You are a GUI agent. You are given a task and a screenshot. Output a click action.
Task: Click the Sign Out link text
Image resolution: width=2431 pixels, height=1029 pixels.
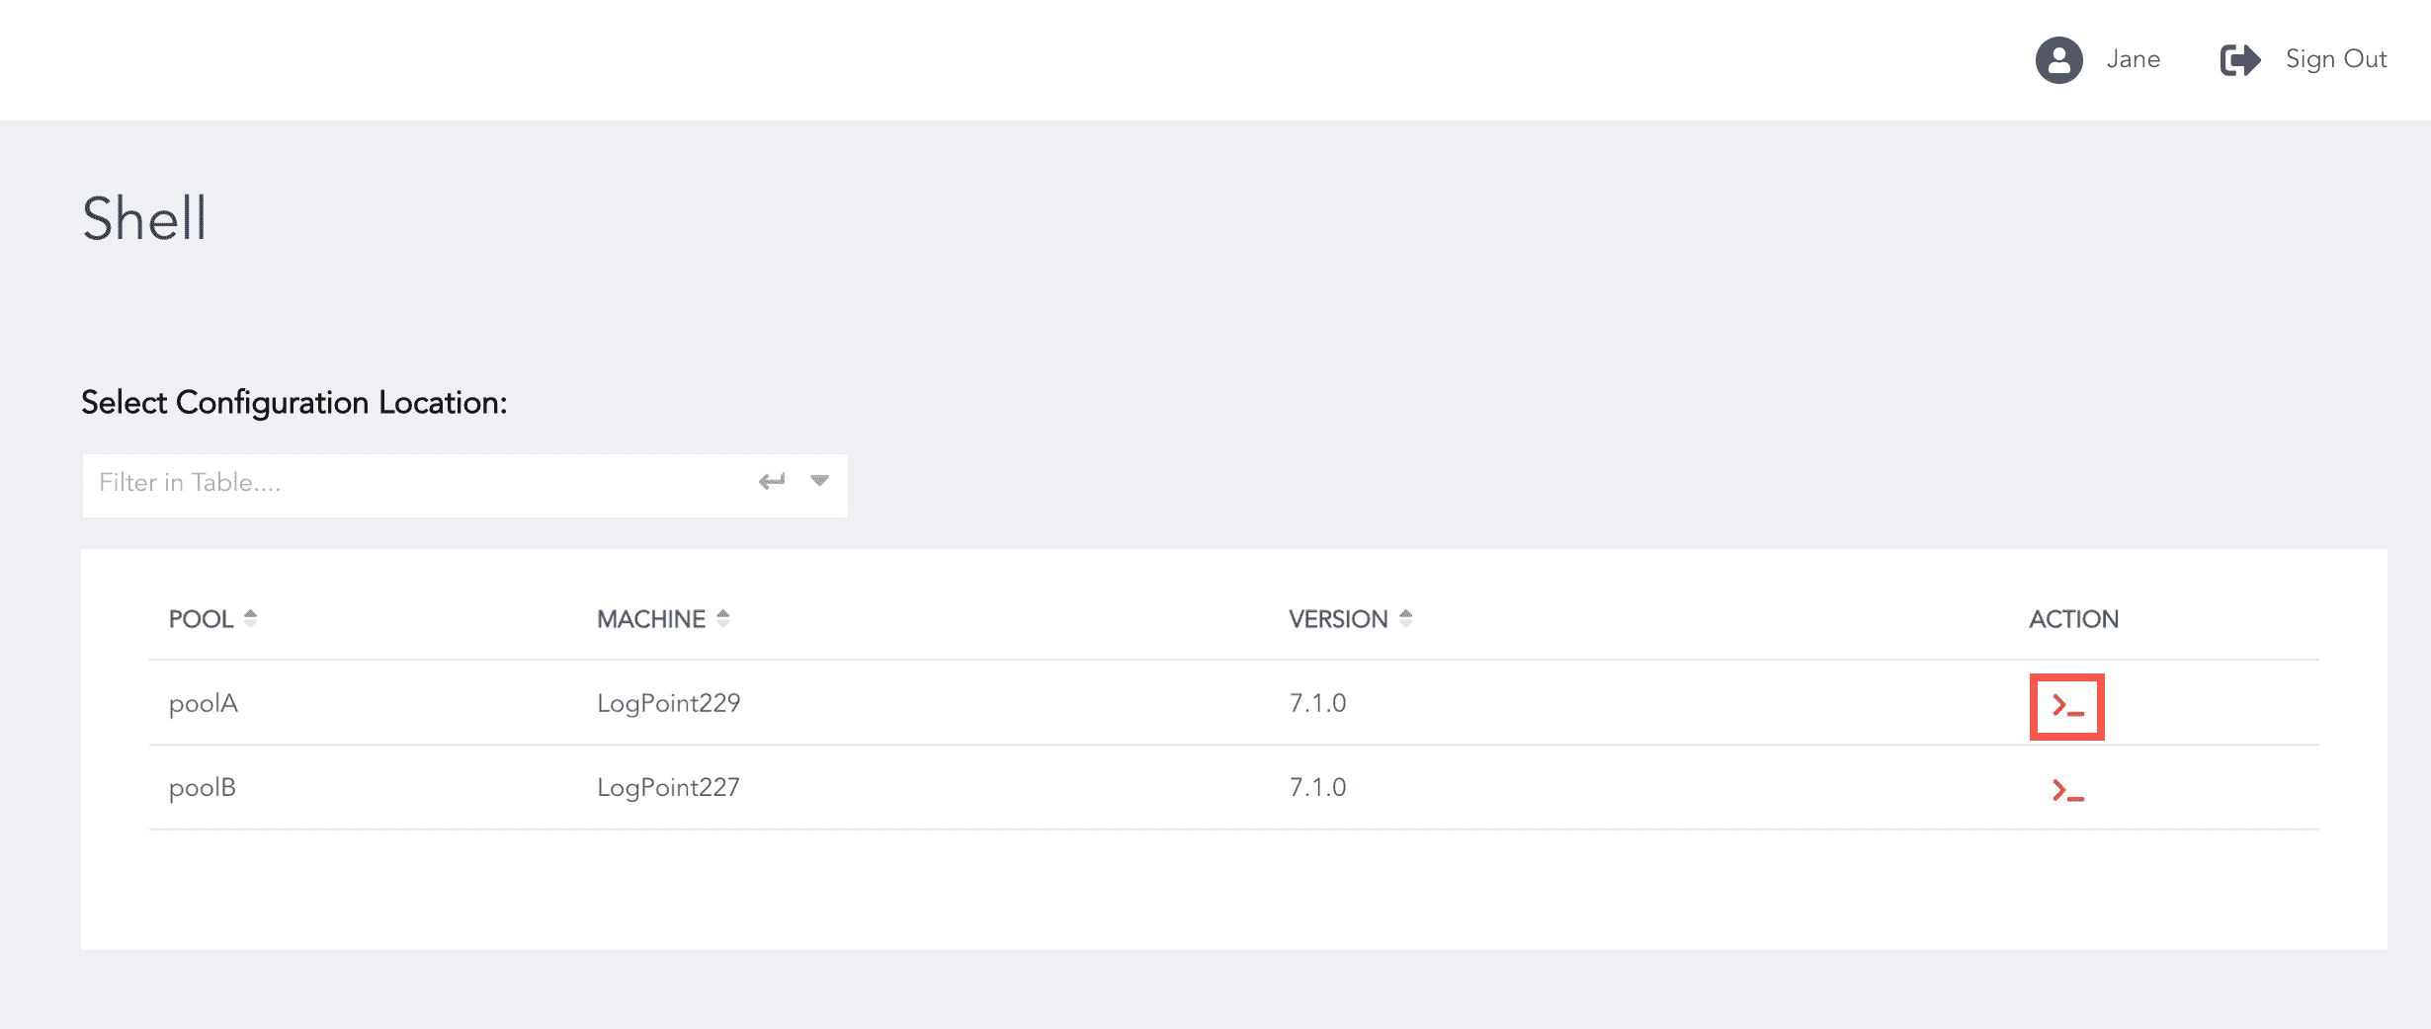tap(2335, 59)
